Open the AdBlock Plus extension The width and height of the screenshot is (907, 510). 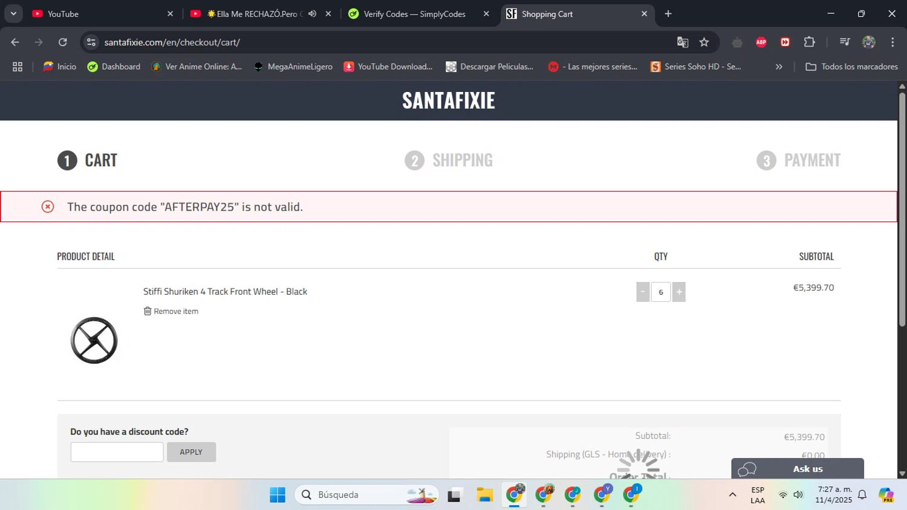(x=761, y=42)
